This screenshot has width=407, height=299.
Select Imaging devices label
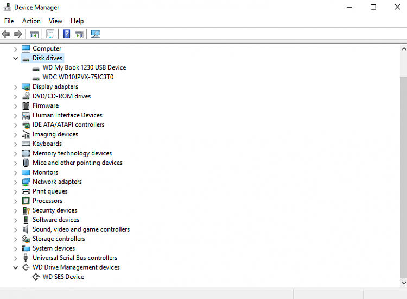(x=55, y=134)
